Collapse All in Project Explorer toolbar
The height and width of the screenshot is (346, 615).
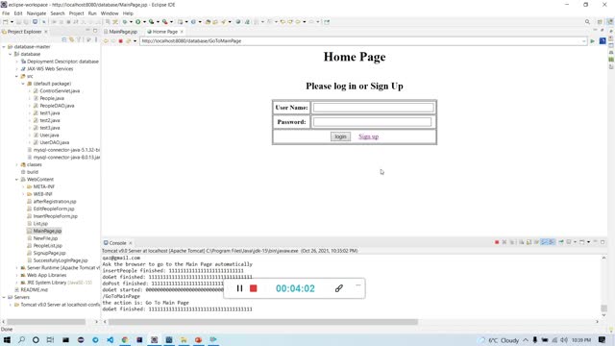pyautogui.click(x=64, y=39)
